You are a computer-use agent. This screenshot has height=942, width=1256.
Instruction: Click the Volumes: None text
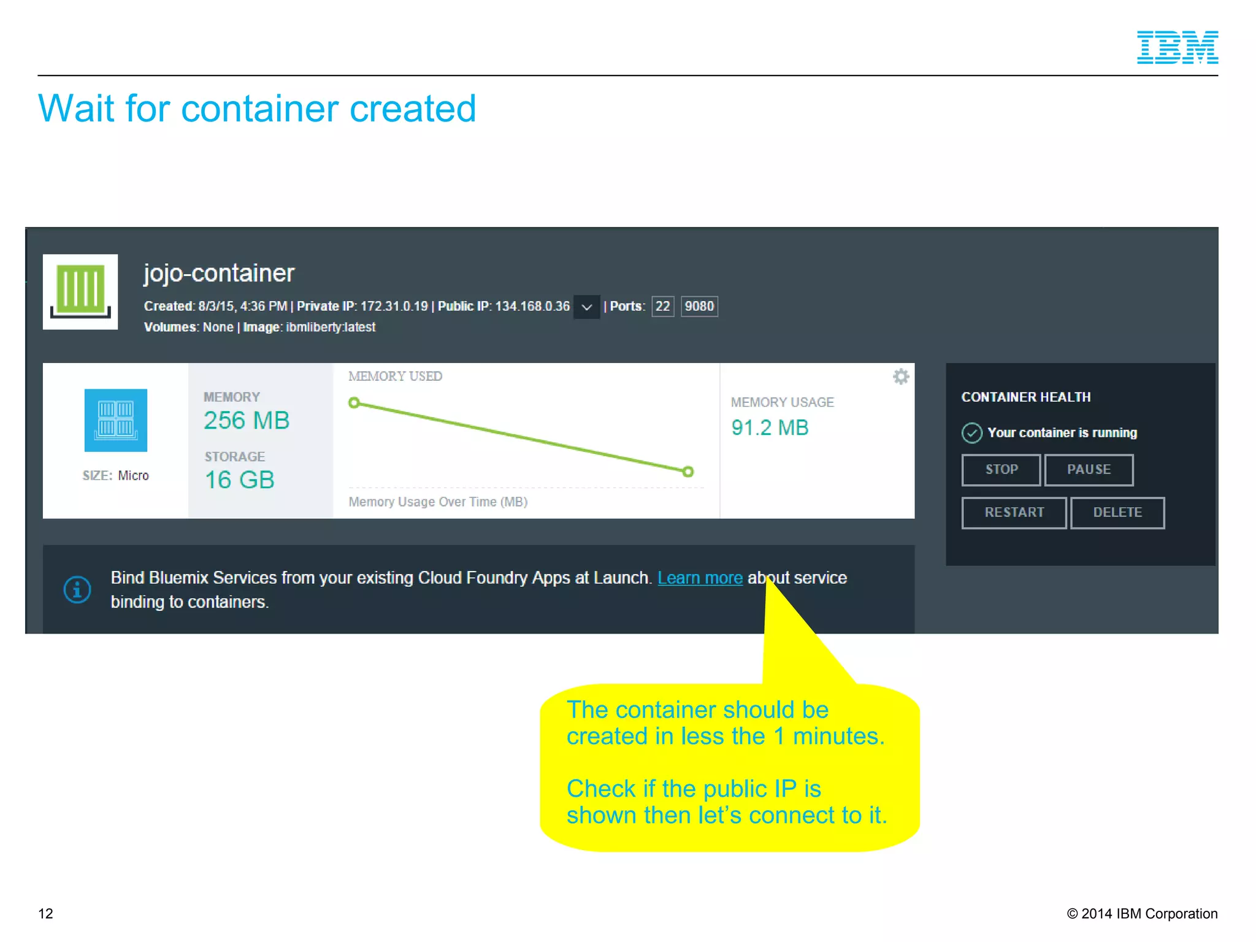pos(189,327)
